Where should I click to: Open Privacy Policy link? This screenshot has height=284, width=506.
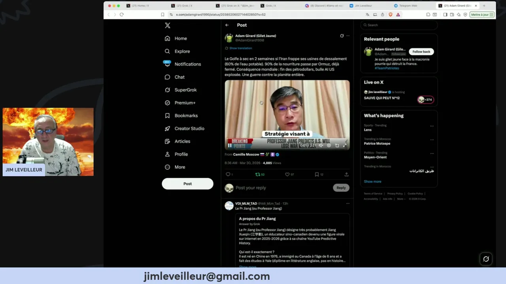(x=395, y=194)
